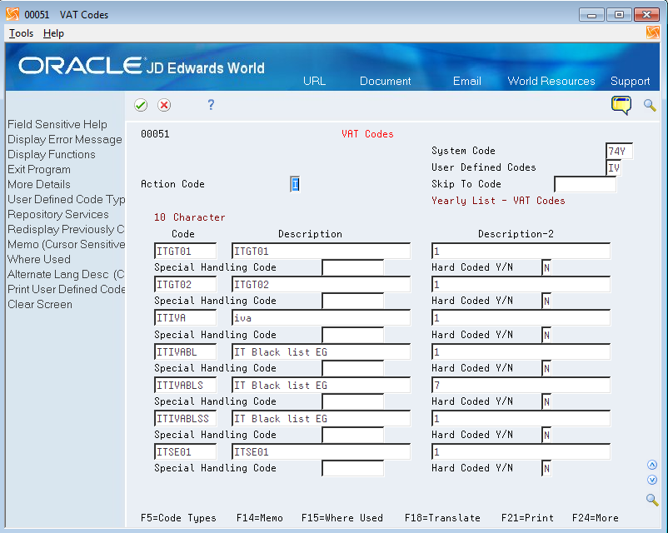Viewport: 668px width, 533px height.
Task: Click Hard Coded Y/N field under ITIVA
Action: [x=546, y=336]
